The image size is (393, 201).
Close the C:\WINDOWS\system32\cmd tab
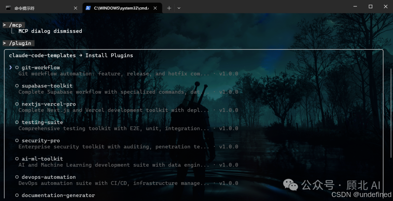(x=155, y=8)
